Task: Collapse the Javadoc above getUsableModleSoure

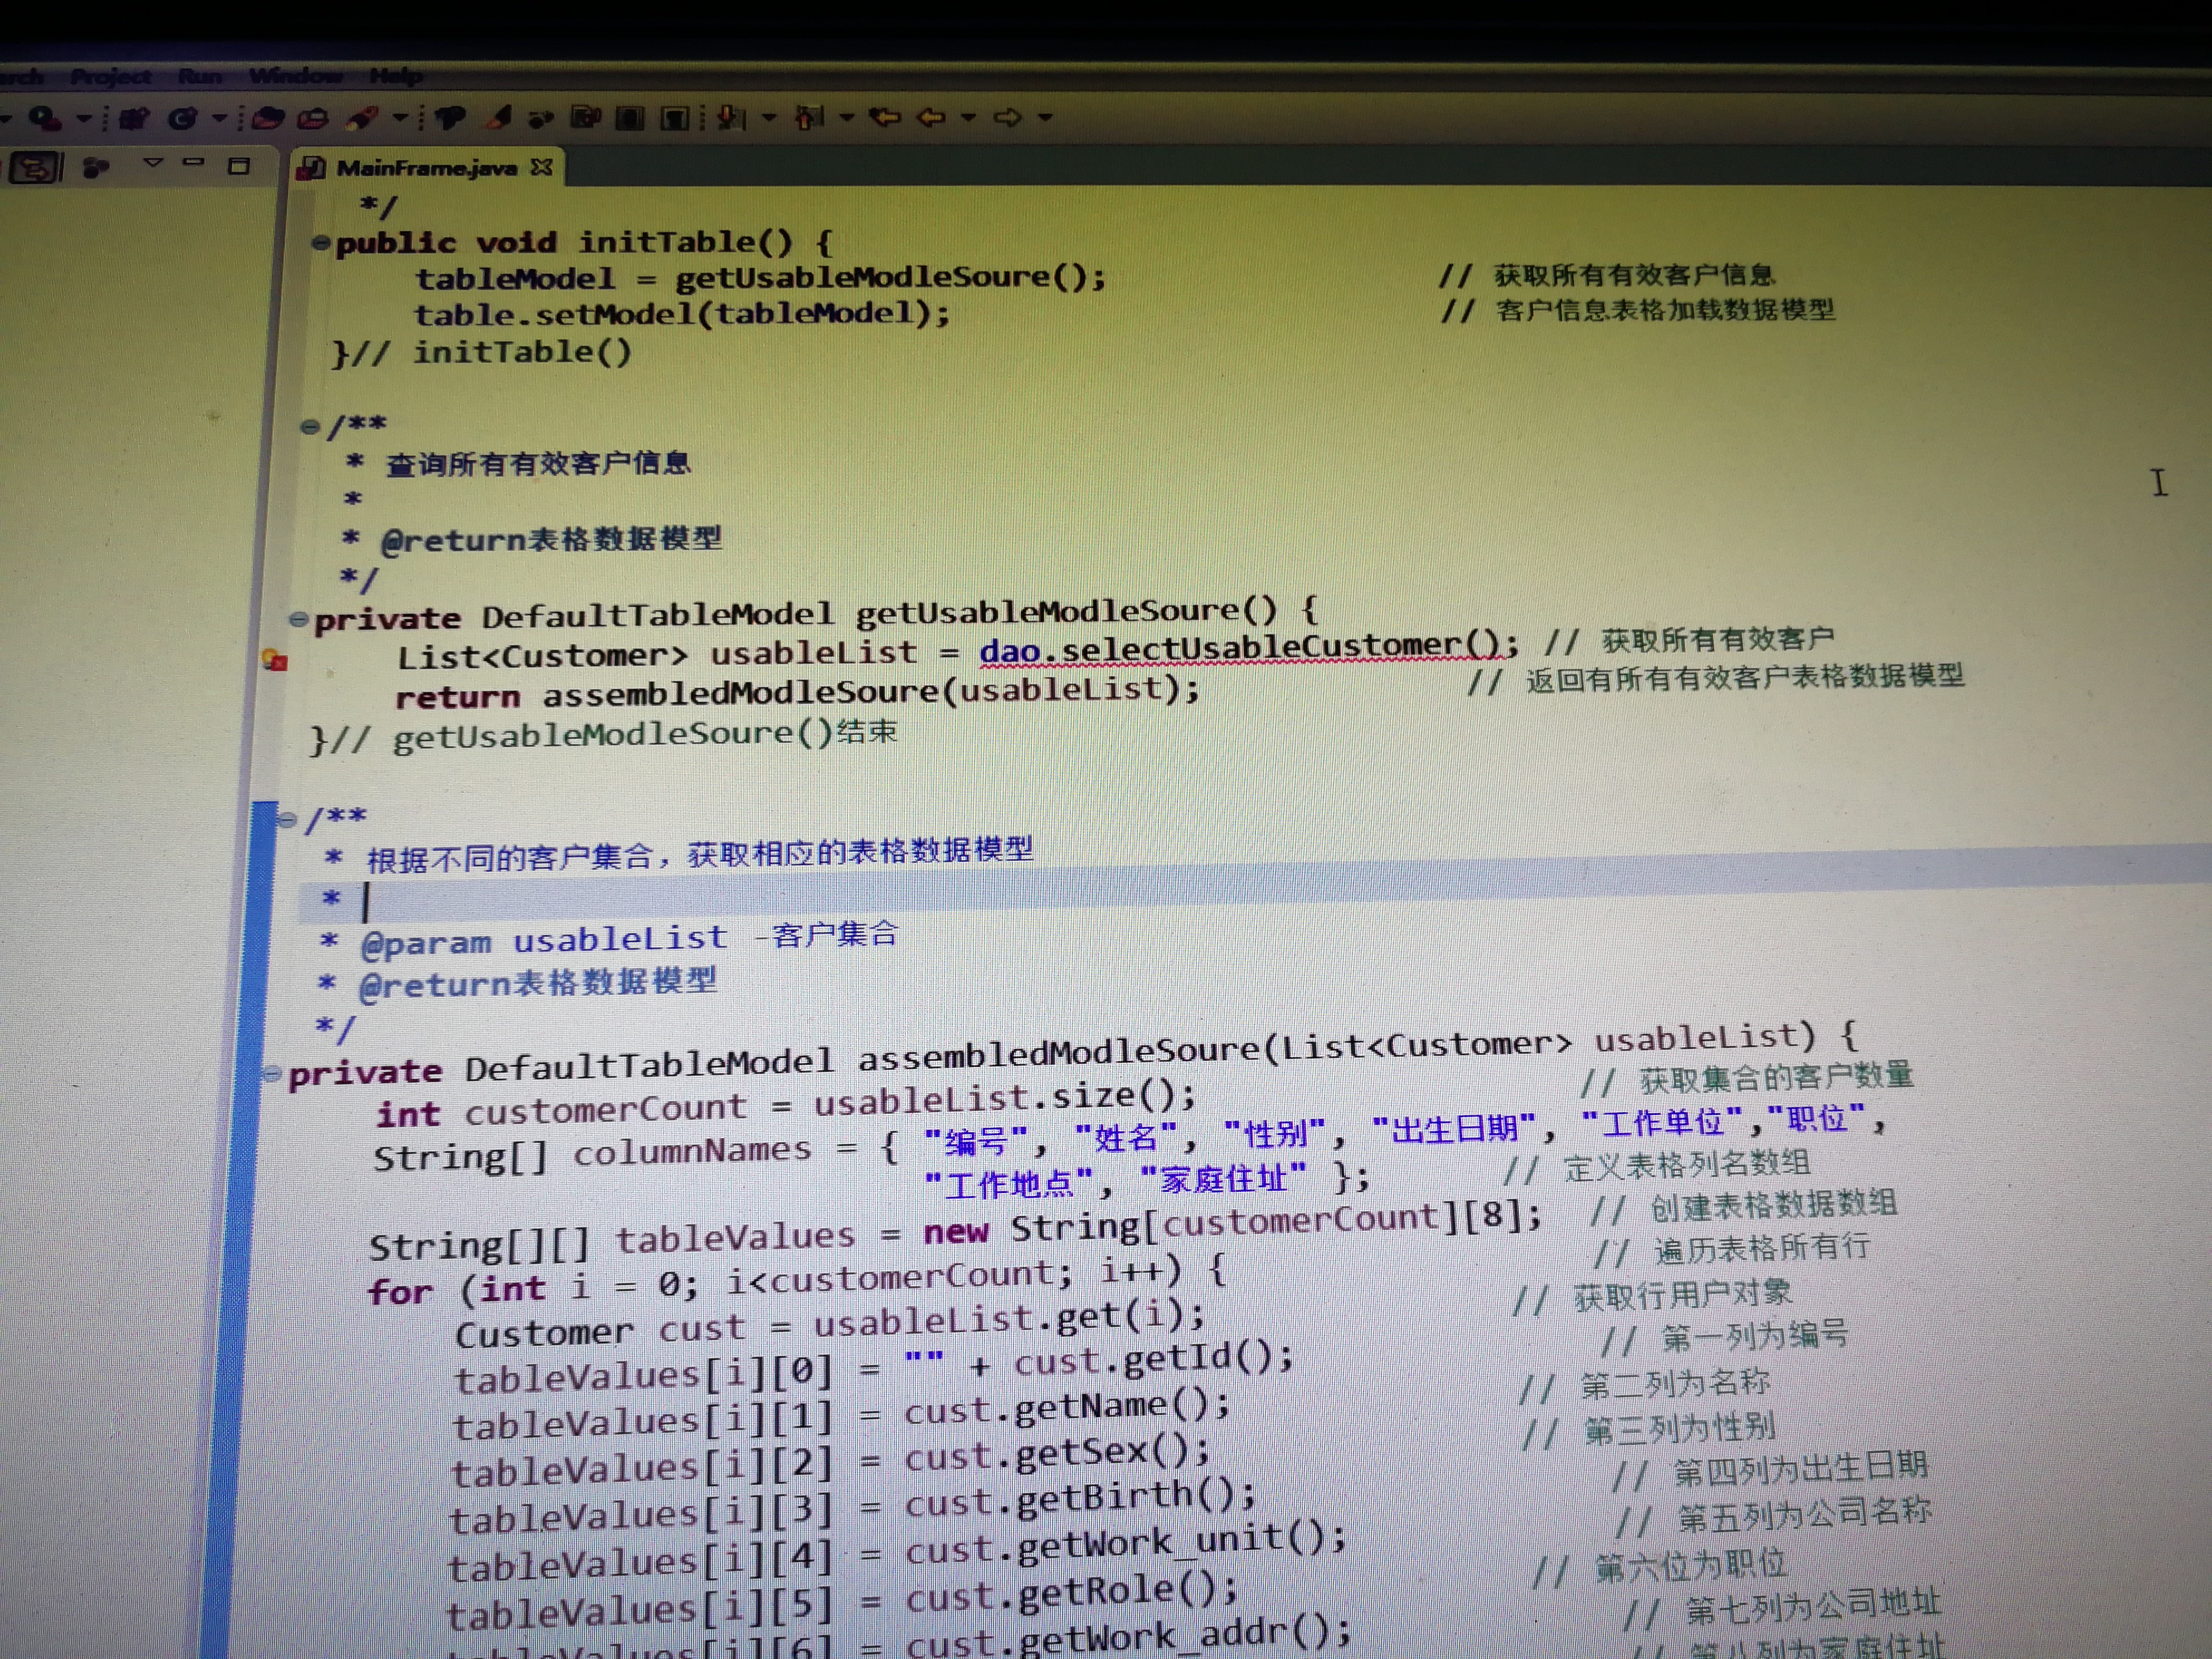Action: [311, 427]
